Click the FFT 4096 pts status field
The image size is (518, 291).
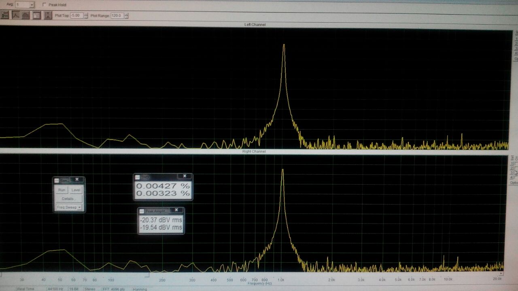tap(113, 289)
